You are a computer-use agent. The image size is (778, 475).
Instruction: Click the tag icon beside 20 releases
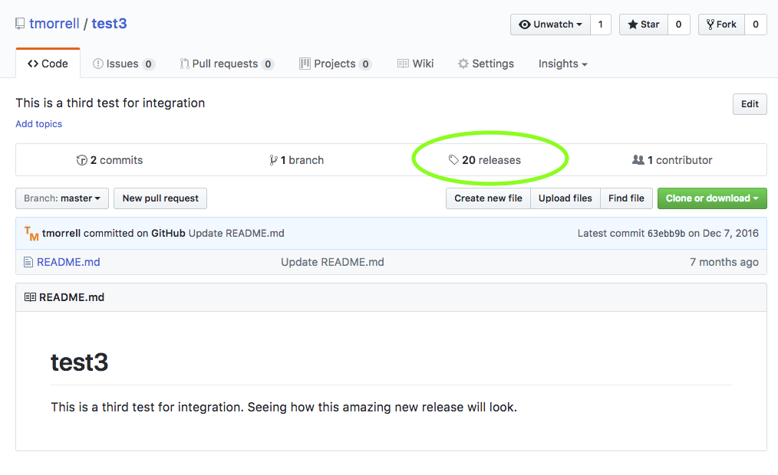click(453, 159)
